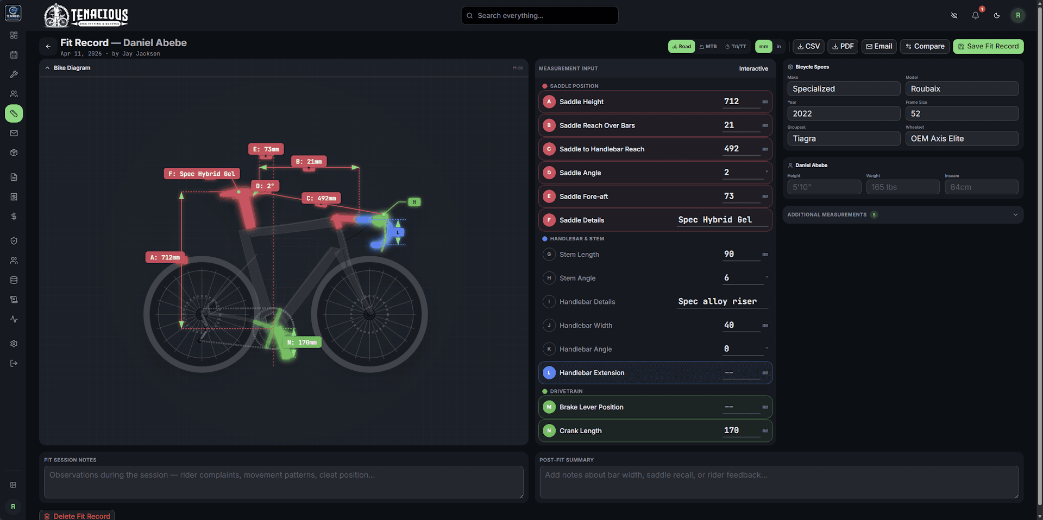Click the search everything field

tap(539, 15)
